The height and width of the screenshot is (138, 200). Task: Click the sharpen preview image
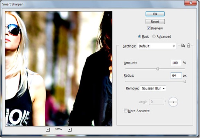(59, 69)
